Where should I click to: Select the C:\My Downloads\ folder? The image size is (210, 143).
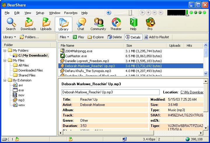(x=34, y=55)
